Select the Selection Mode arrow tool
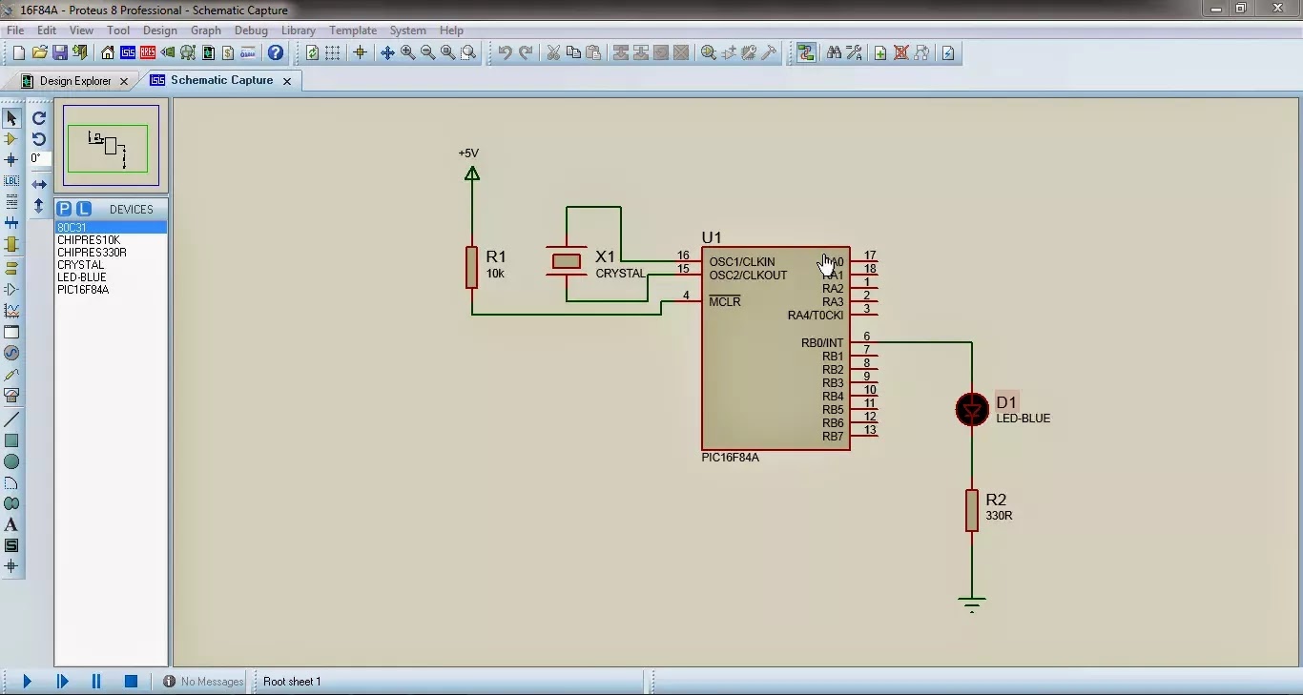This screenshot has width=1303, height=695. (x=11, y=118)
